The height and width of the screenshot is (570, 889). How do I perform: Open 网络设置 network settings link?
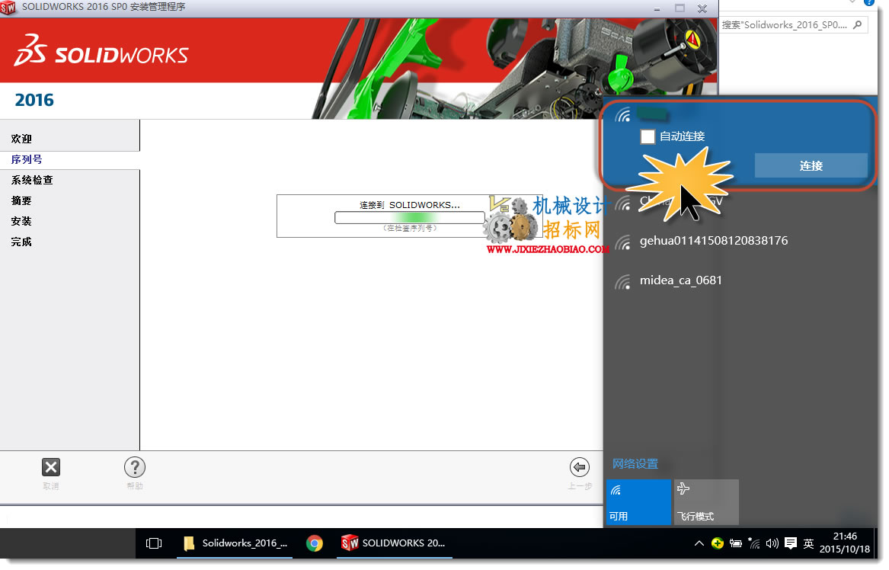click(x=635, y=464)
